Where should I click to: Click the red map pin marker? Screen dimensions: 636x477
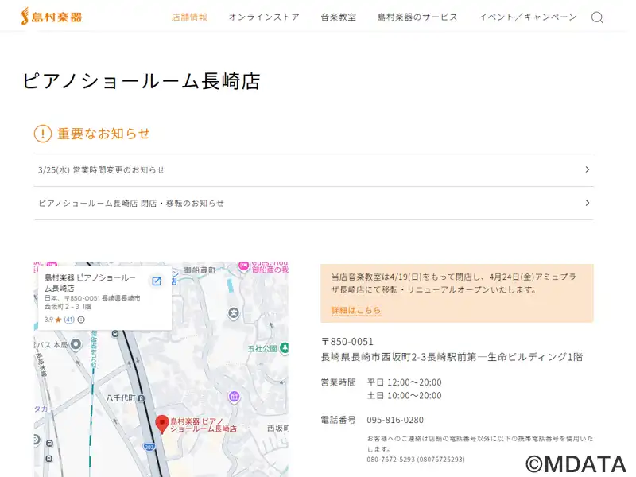[x=162, y=424]
